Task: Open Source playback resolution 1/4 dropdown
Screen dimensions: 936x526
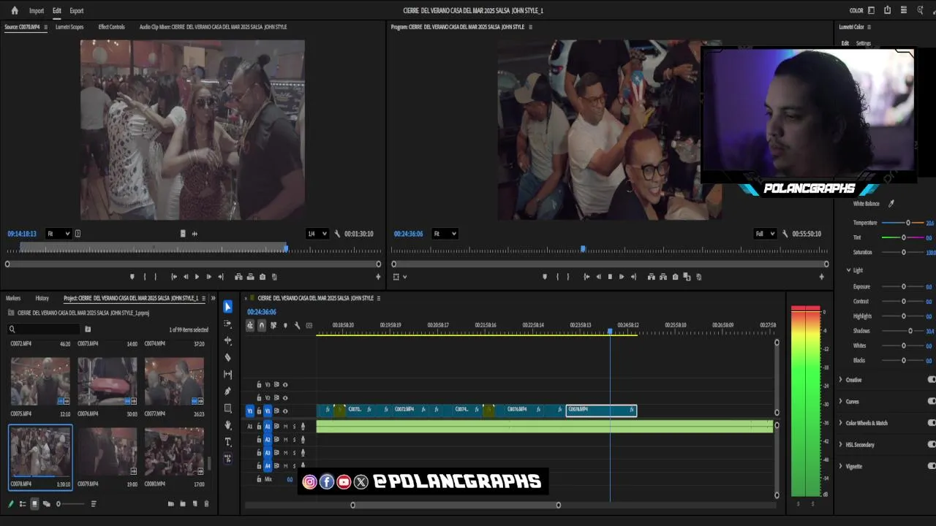Action: tap(316, 234)
